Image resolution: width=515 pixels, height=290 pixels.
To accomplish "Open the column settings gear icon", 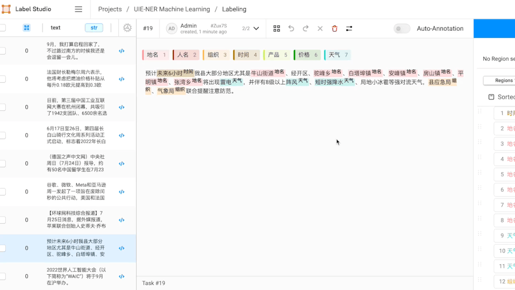I will click(x=127, y=28).
